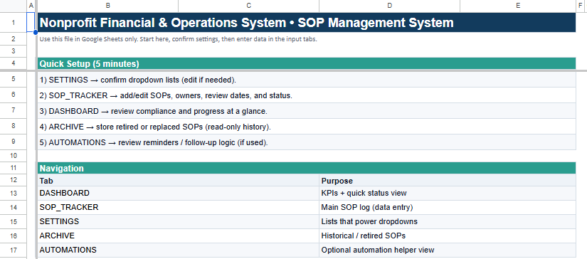This screenshot has height=259, width=587.
Task: Click the 'Tab' column heading cell
Action: [x=178, y=181]
